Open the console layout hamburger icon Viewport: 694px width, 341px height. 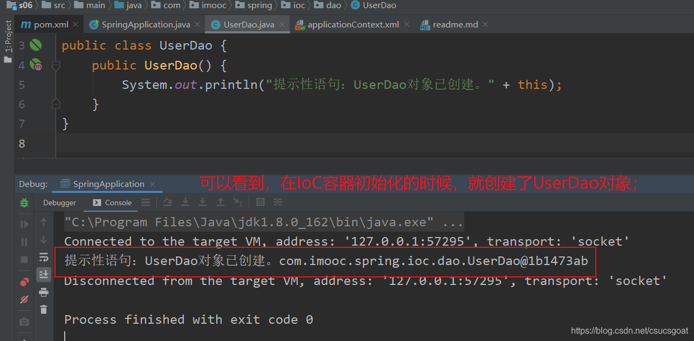pyautogui.click(x=146, y=203)
